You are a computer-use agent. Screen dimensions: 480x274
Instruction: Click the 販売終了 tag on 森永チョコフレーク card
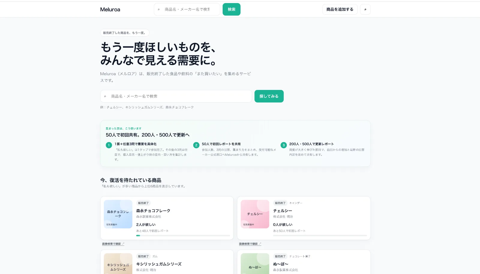pyautogui.click(x=143, y=203)
